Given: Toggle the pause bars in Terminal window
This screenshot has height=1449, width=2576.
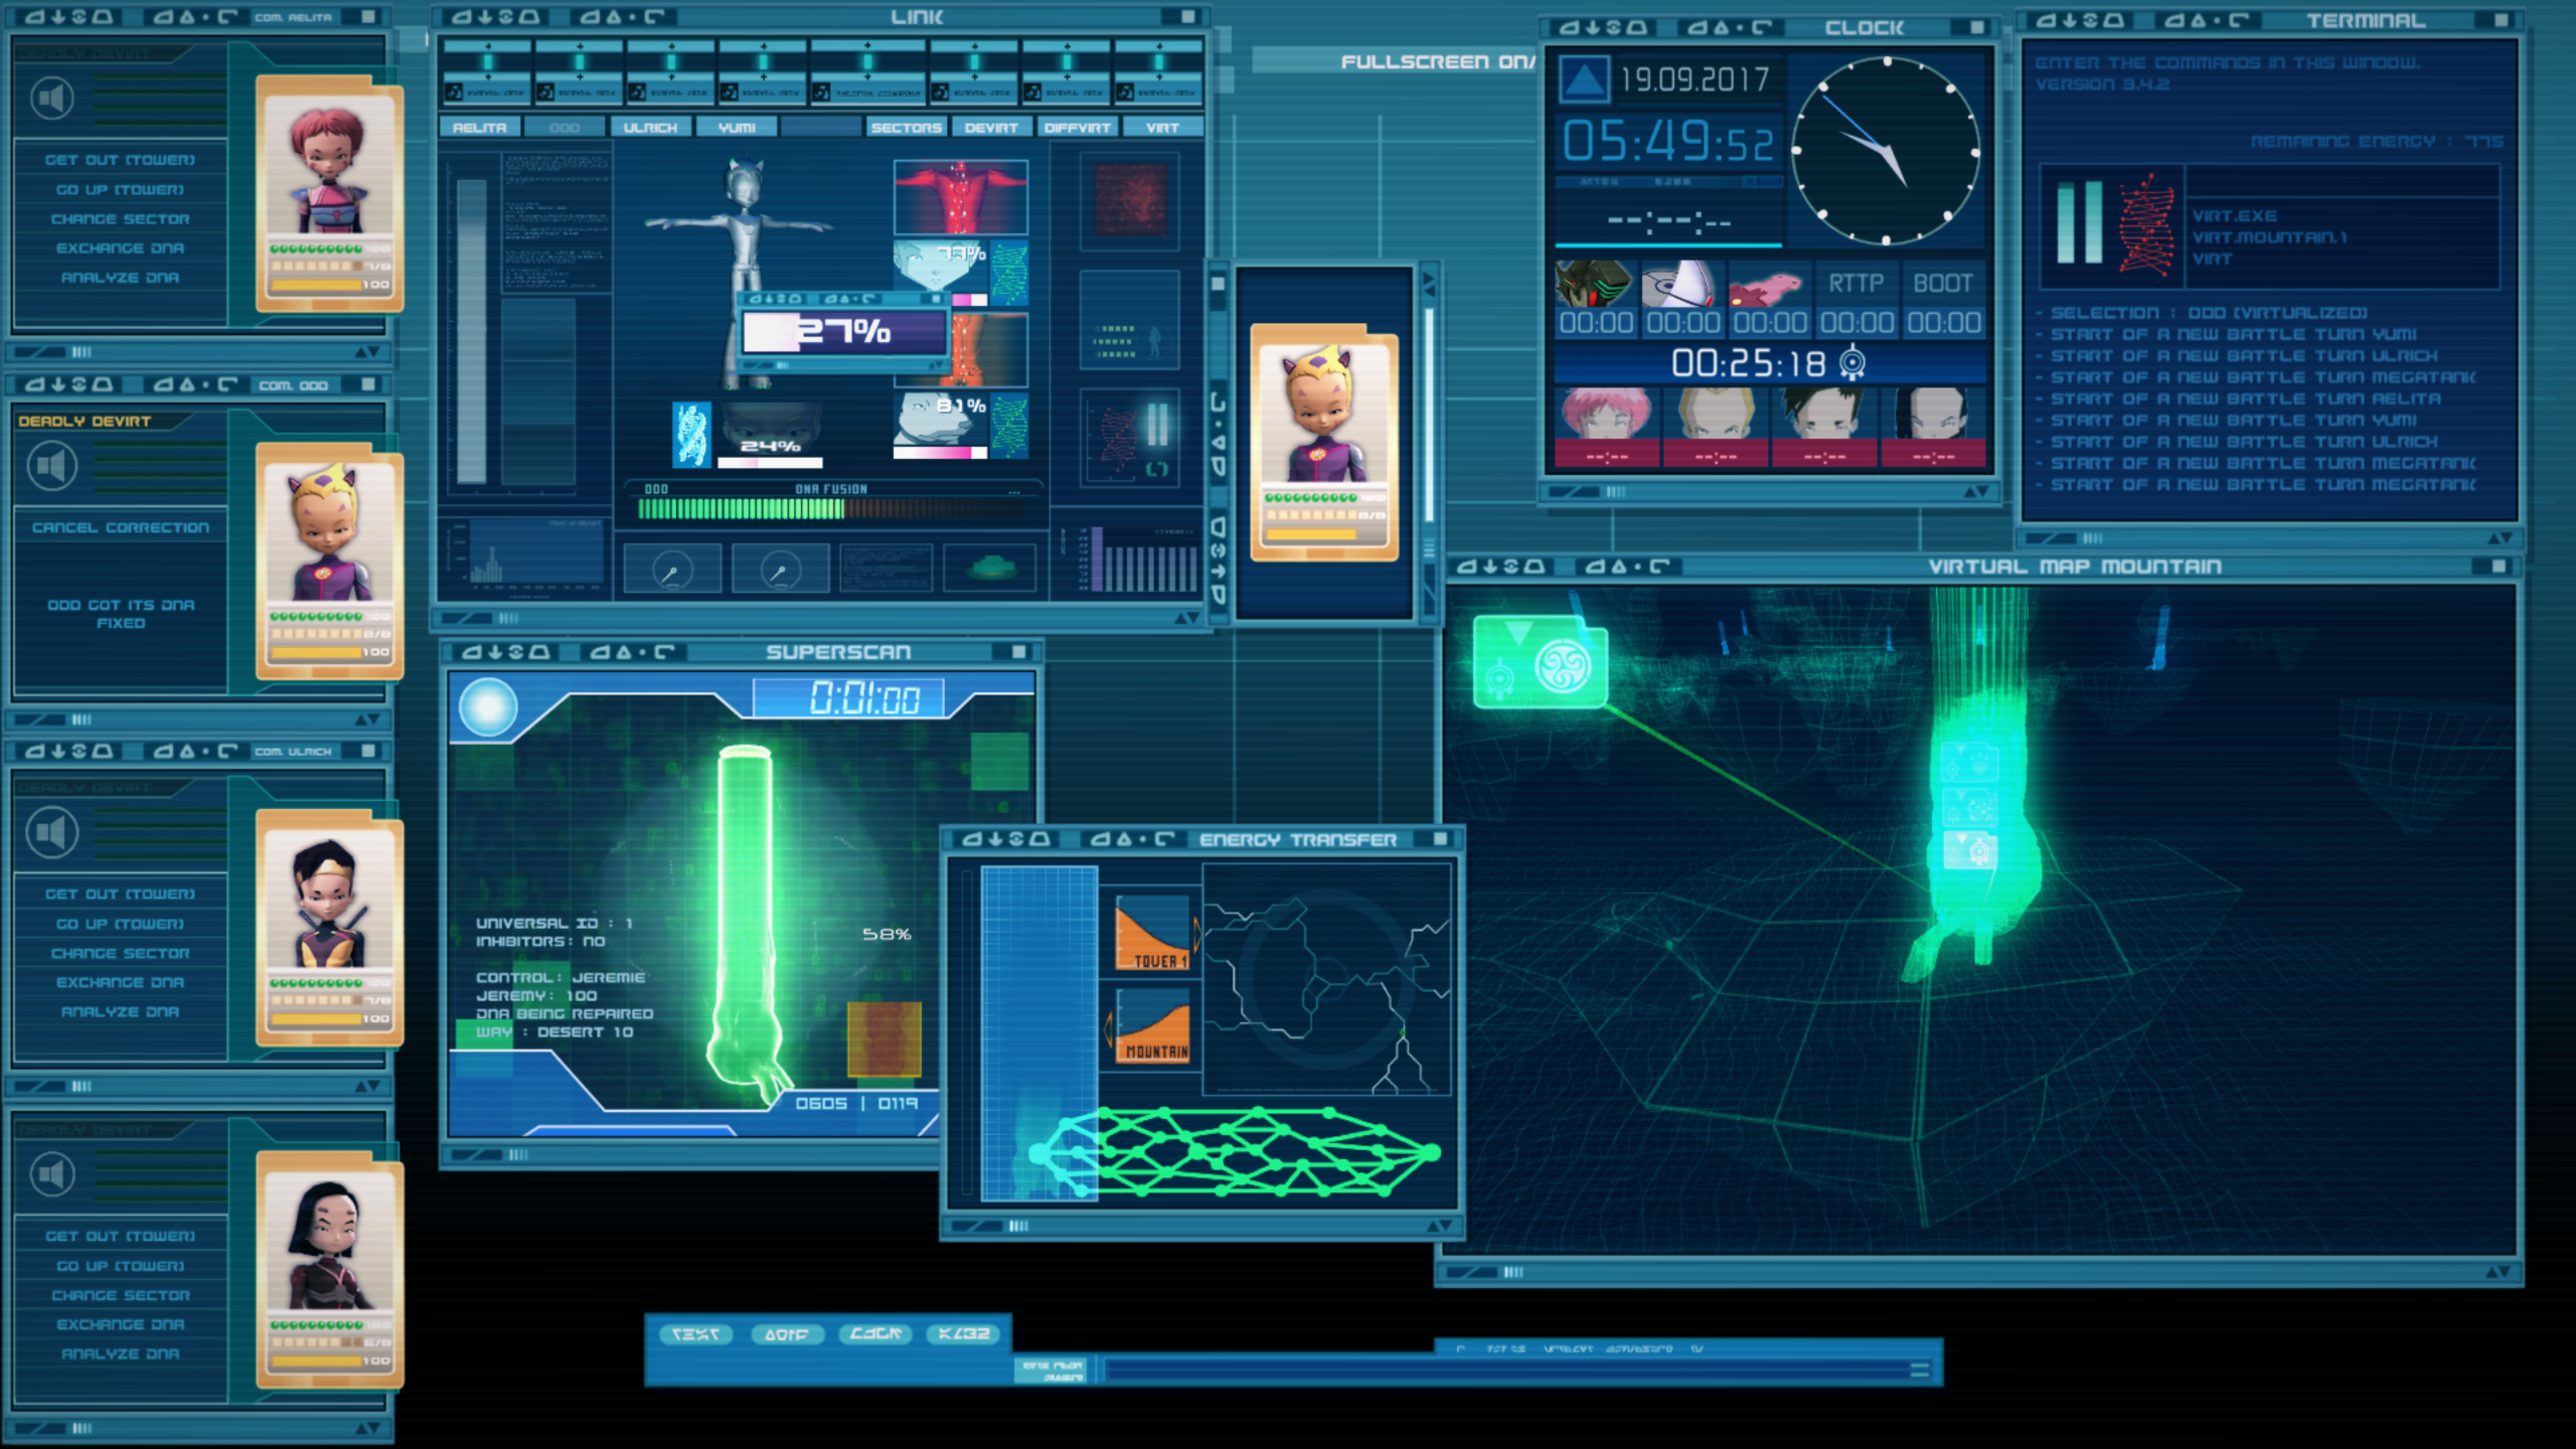Looking at the screenshot, I should point(2080,222).
